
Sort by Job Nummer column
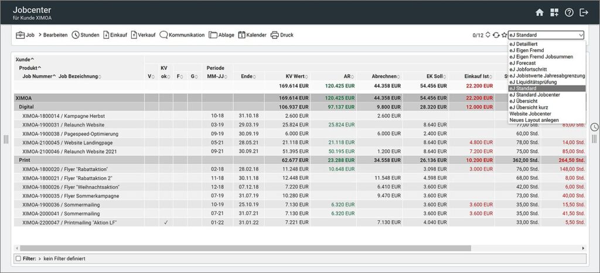pyautogui.click(x=39, y=77)
